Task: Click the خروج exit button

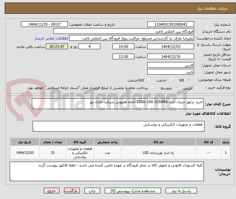Action: [52, 191]
